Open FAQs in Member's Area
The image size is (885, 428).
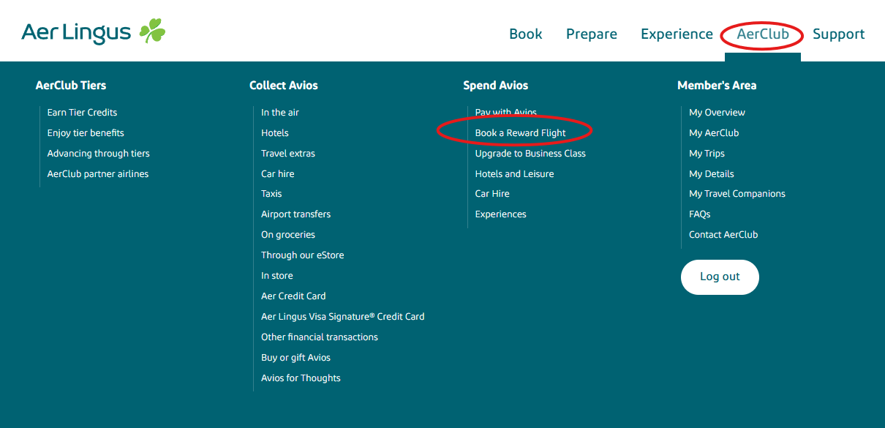click(700, 214)
